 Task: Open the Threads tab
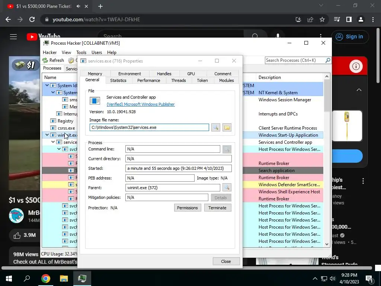click(178, 80)
